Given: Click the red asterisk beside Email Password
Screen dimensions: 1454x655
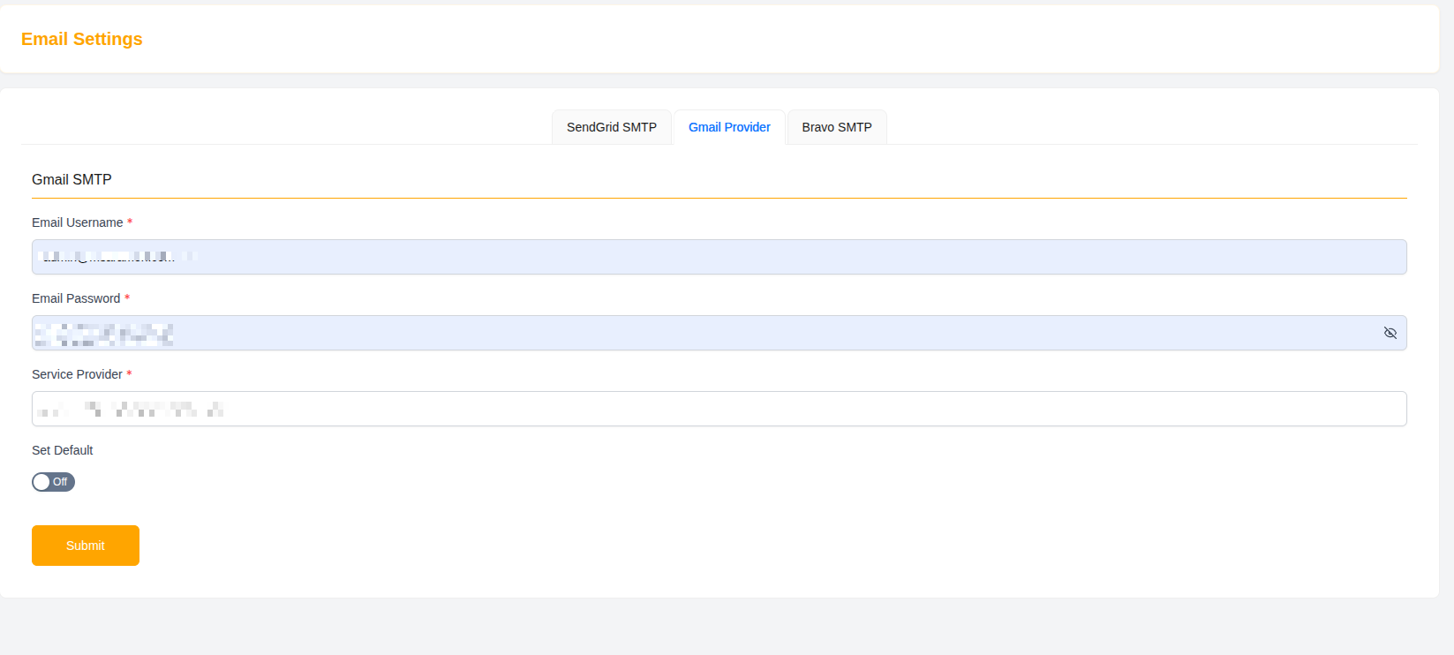Looking at the screenshot, I should 127,297.
